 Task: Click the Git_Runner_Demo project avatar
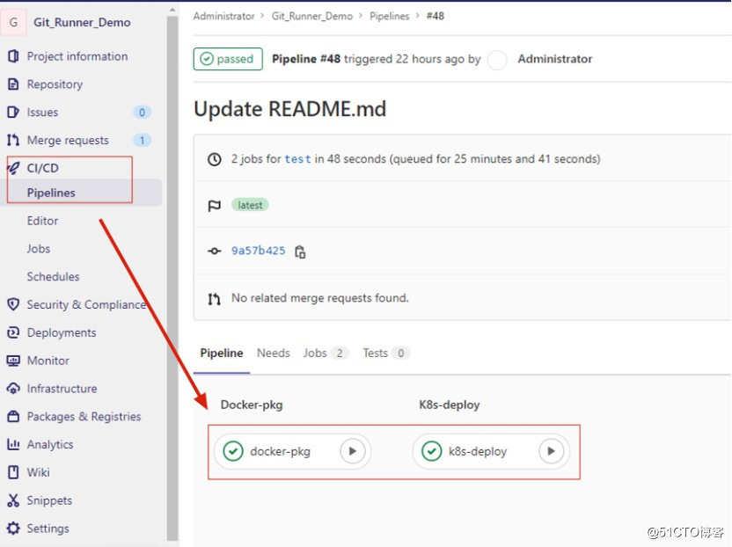click(x=13, y=22)
